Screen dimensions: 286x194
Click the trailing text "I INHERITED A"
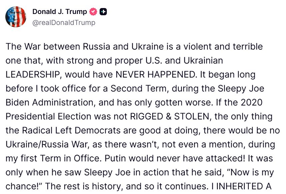pyautogui.click(x=242, y=186)
